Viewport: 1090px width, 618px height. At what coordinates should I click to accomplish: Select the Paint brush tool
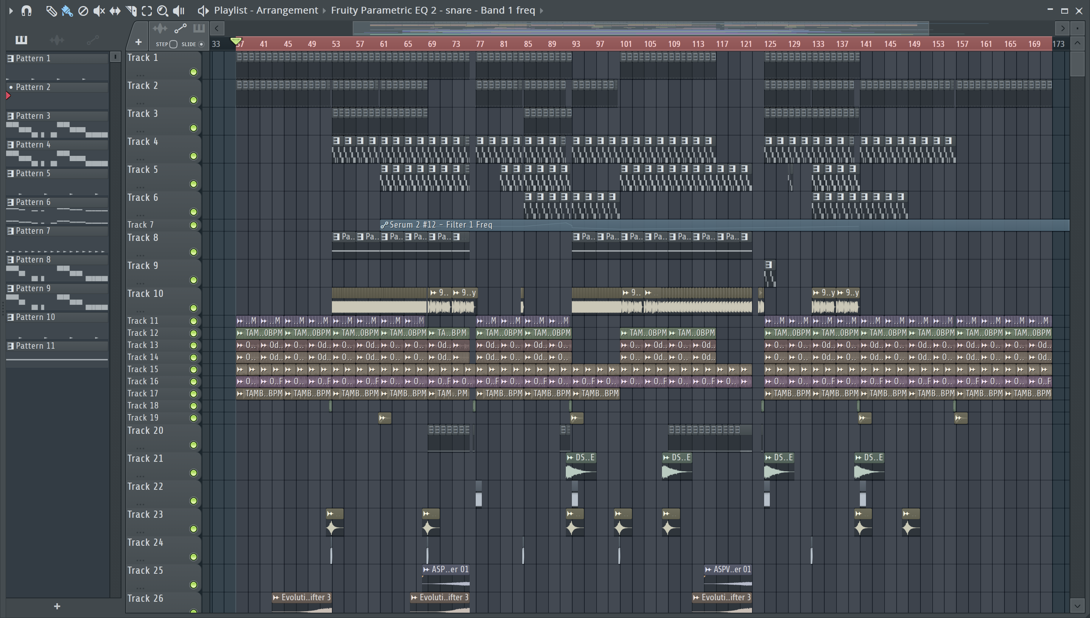67,11
